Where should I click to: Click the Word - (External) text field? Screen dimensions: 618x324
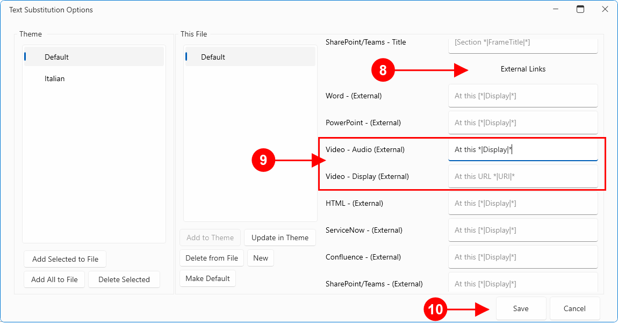[522, 96]
